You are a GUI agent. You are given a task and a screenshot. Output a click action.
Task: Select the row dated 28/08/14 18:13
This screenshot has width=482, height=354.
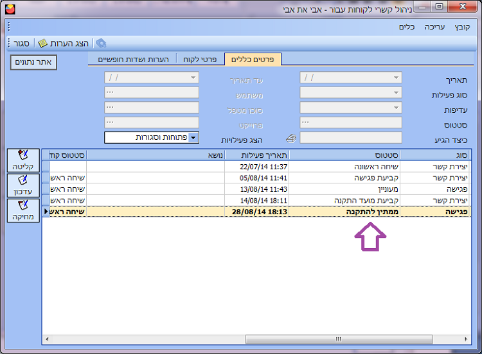[256, 212]
